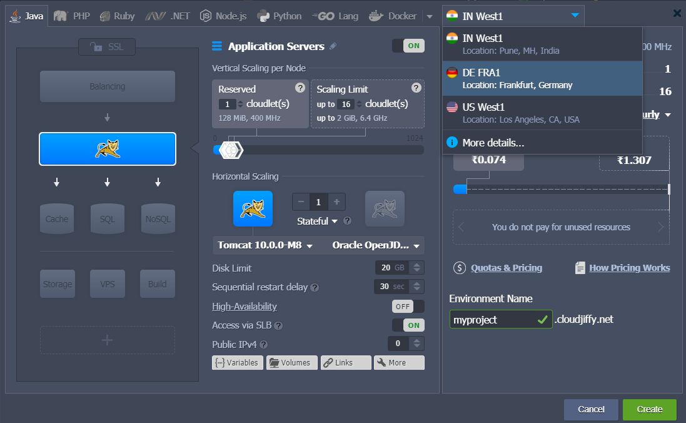Click the blue Tomcat horizontal scaling icon
This screenshot has height=423, width=686.
(x=253, y=208)
